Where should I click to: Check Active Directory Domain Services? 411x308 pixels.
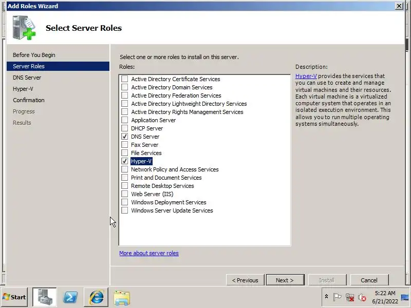124,87
